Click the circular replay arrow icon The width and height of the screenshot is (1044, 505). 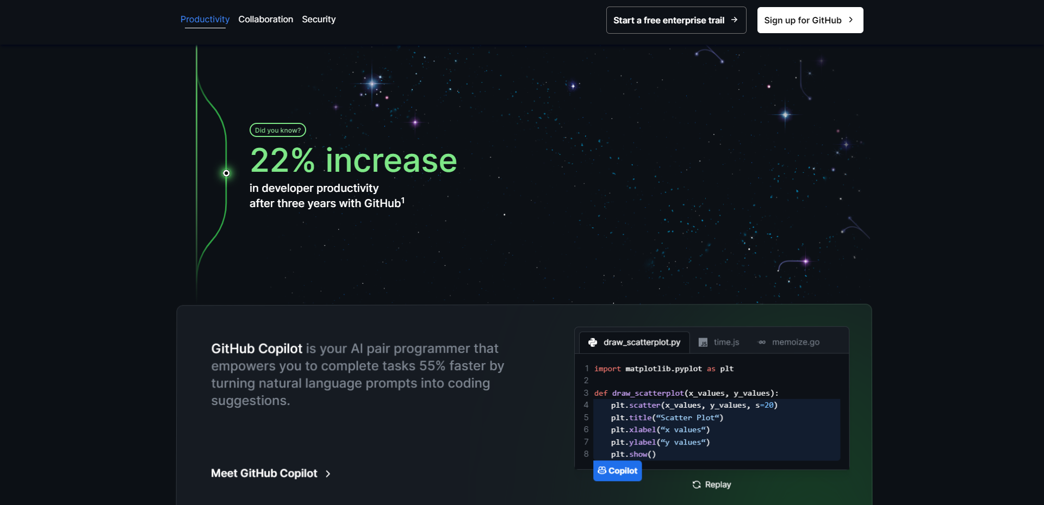tap(697, 484)
